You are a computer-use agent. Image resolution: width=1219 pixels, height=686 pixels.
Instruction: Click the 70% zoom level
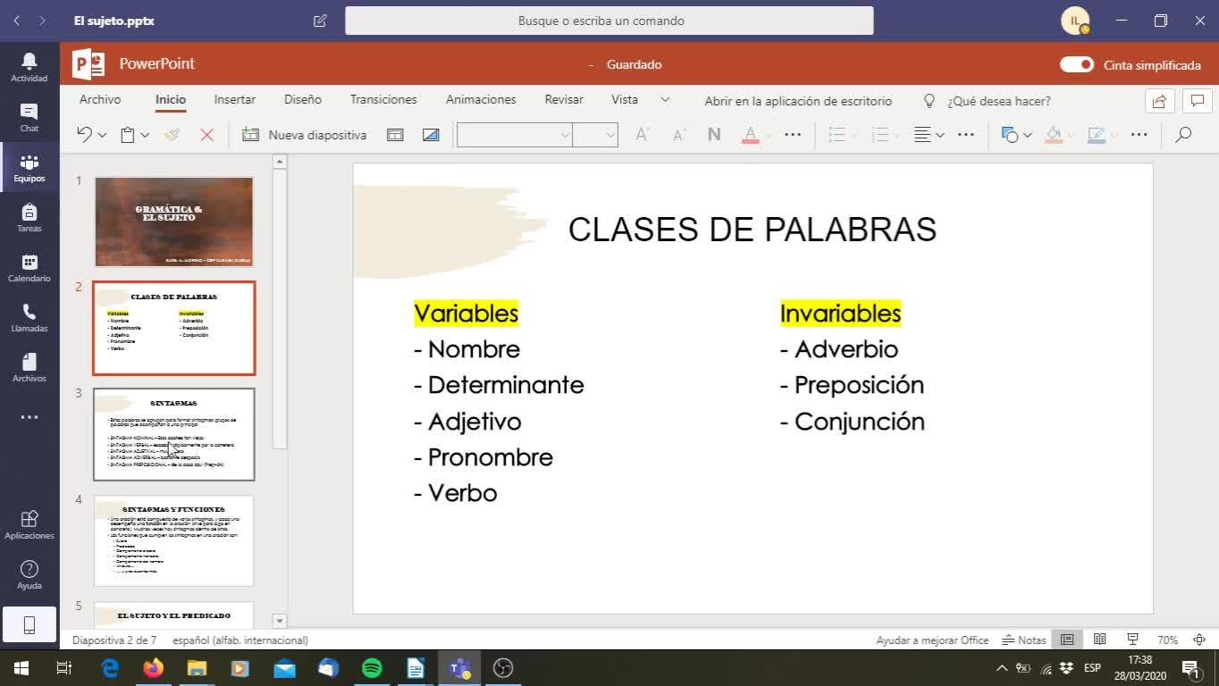coord(1168,640)
